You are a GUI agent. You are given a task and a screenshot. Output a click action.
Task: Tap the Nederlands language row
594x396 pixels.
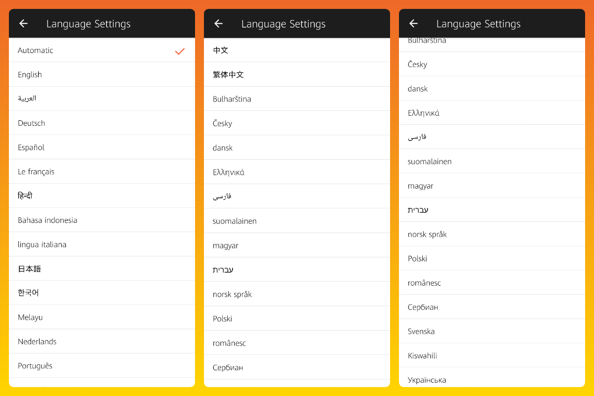click(37, 342)
